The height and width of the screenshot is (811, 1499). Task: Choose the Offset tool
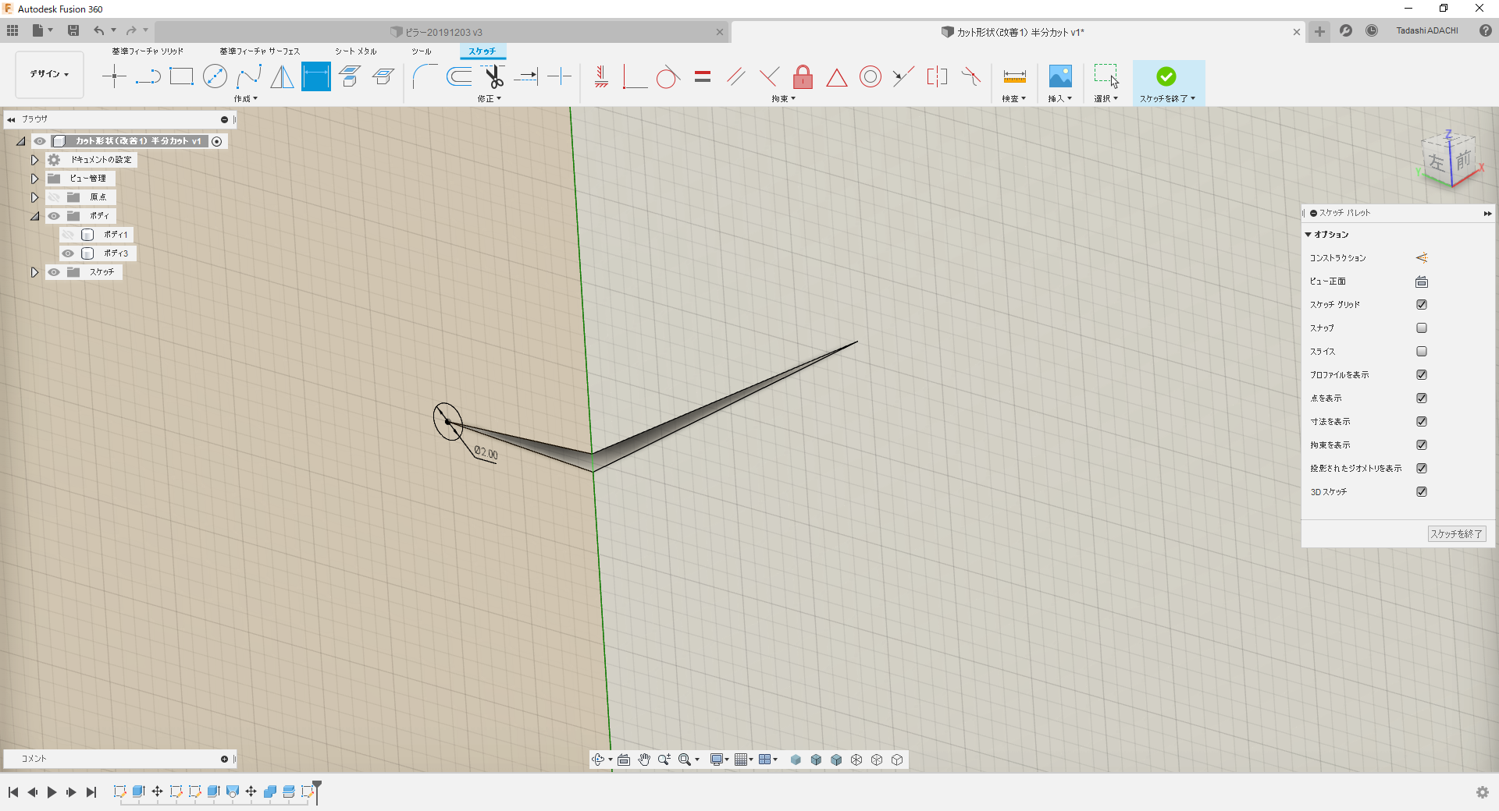(x=459, y=76)
